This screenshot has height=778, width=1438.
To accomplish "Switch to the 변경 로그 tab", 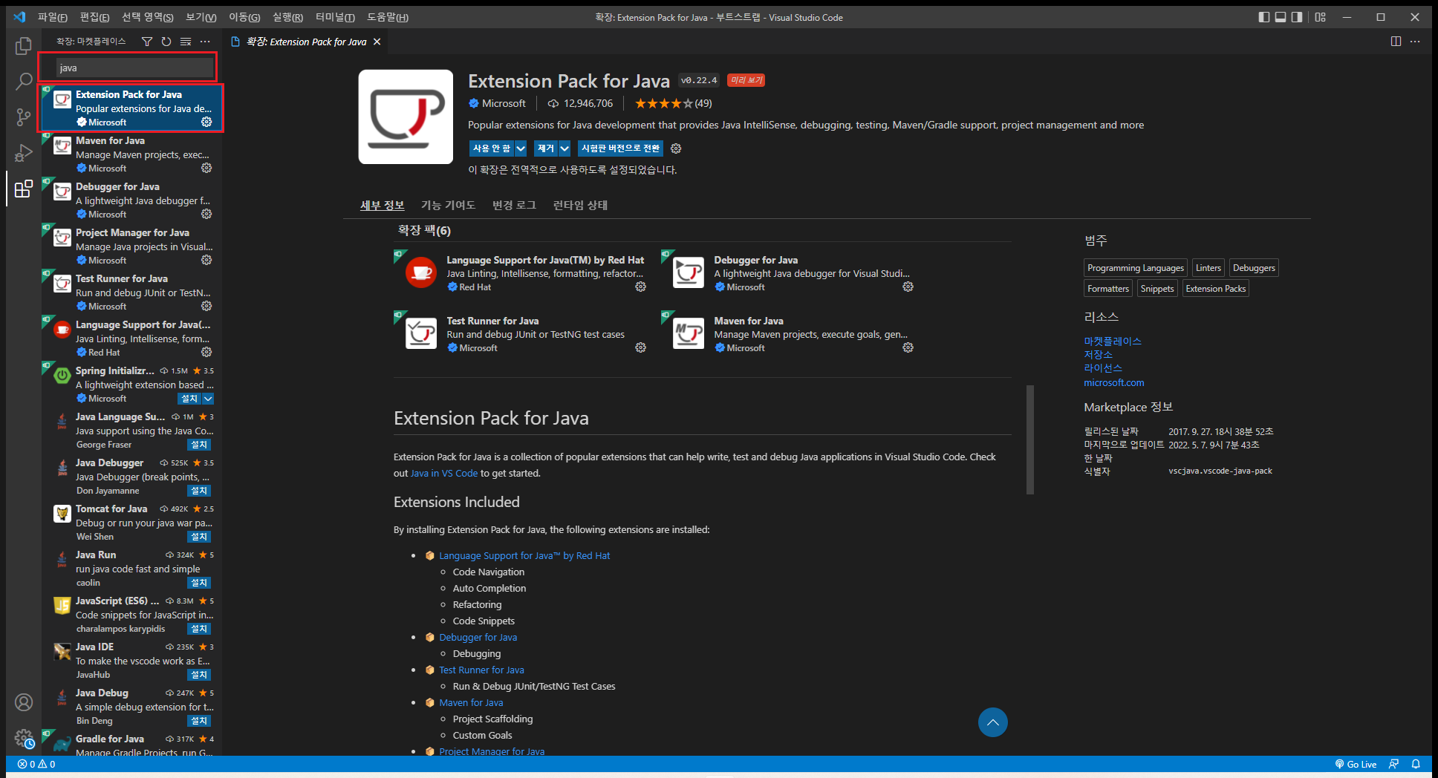I will pos(514,205).
